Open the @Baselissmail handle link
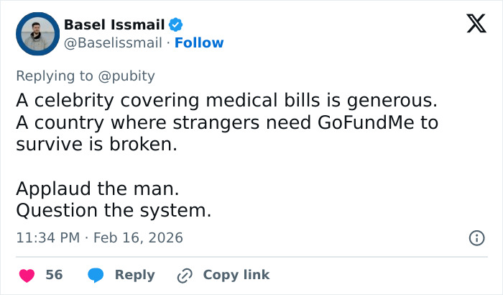Viewport: 503px width, 295px height. [x=113, y=43]
